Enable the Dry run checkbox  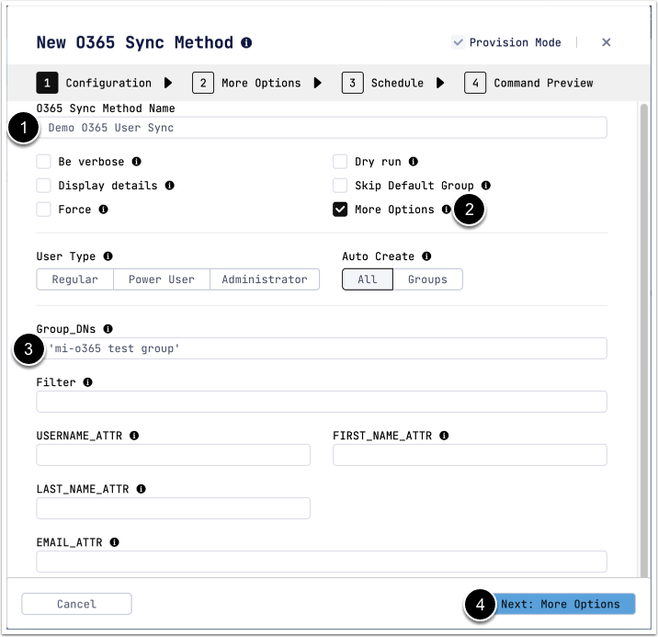pyautogui.click(x=340, y=162)
